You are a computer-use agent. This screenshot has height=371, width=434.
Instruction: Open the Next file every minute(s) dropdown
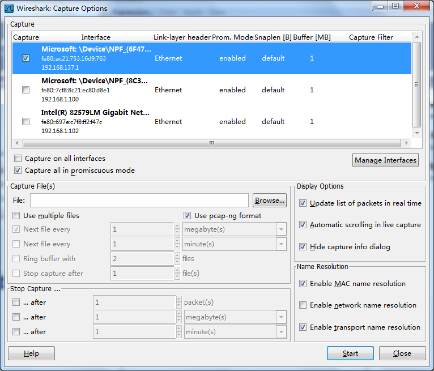(x=281, y=244)
